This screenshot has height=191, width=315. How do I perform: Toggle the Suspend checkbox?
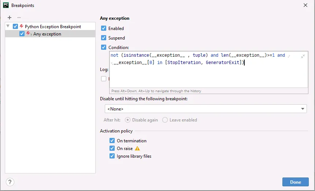click(104, 38)
